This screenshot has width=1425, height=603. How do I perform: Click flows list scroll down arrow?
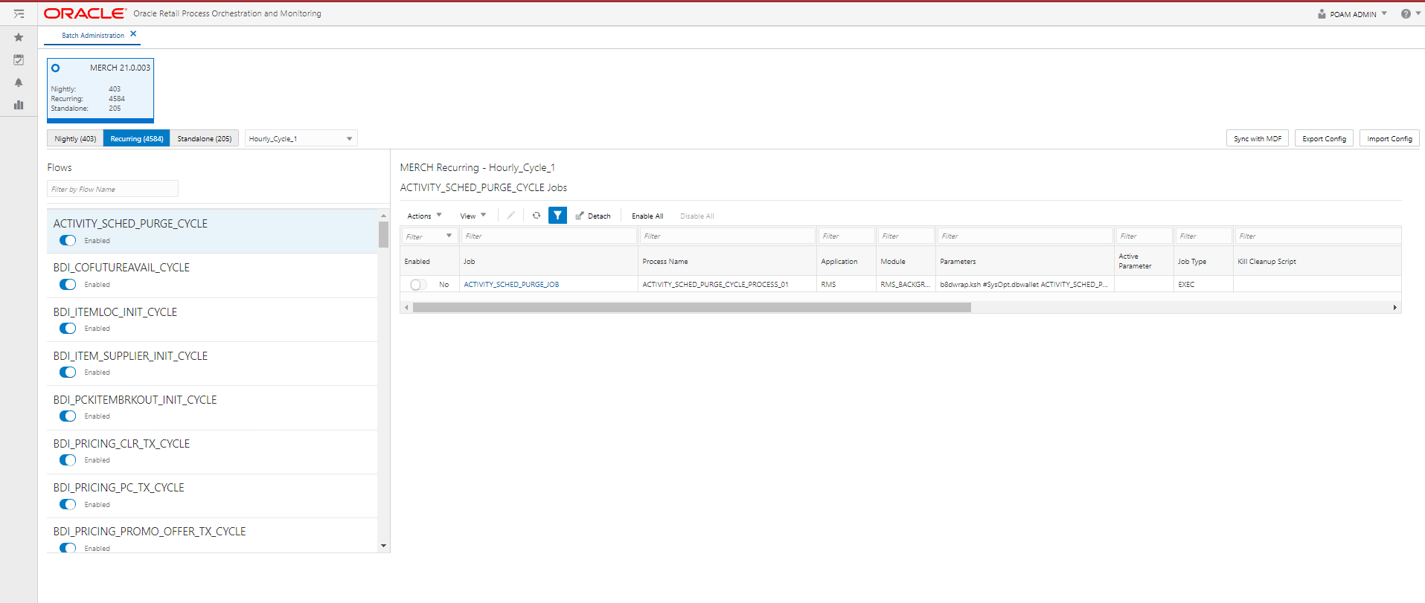[383, 546]
